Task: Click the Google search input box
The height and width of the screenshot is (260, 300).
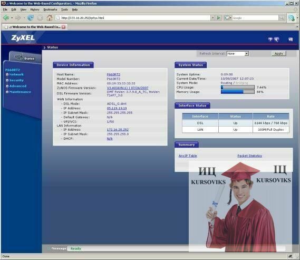Action: (255, 18)
